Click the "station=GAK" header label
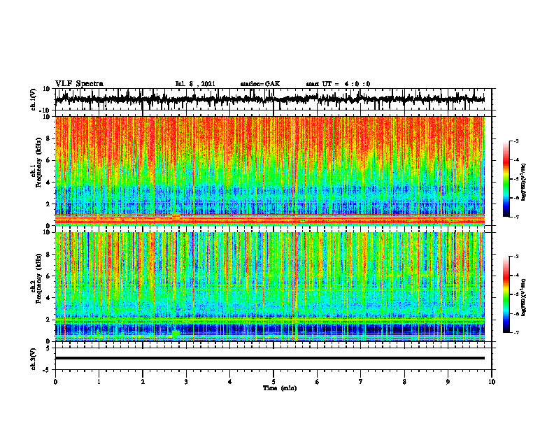This screenshot has width=554, height=428. (260, 84)
